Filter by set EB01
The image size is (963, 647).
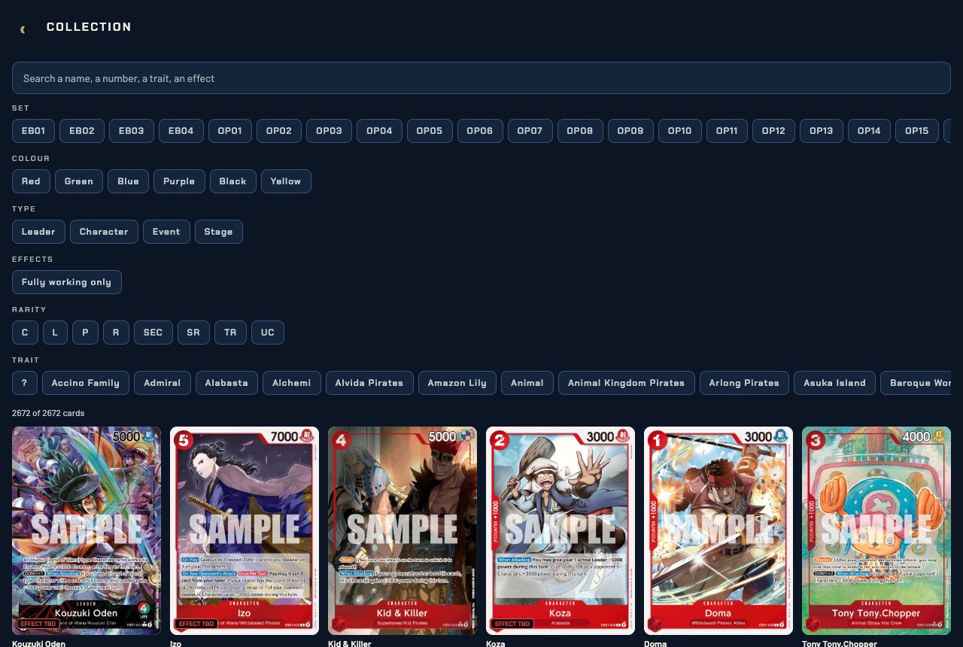[33, 131]
